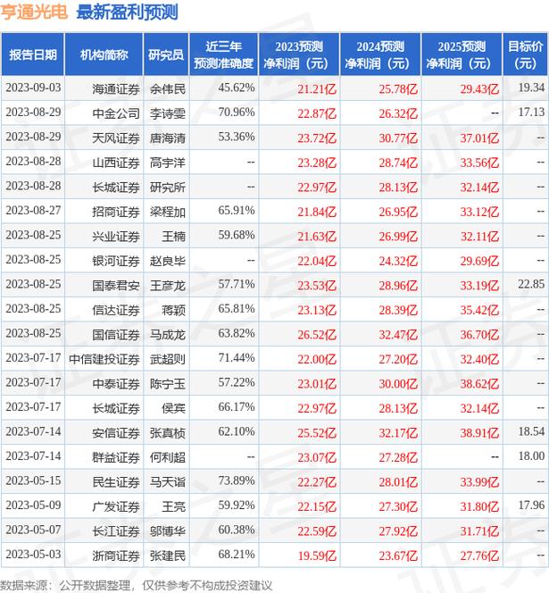Click researcher name 李诗雯
This screenshot has width=549, height=593.
click(168, 113)
